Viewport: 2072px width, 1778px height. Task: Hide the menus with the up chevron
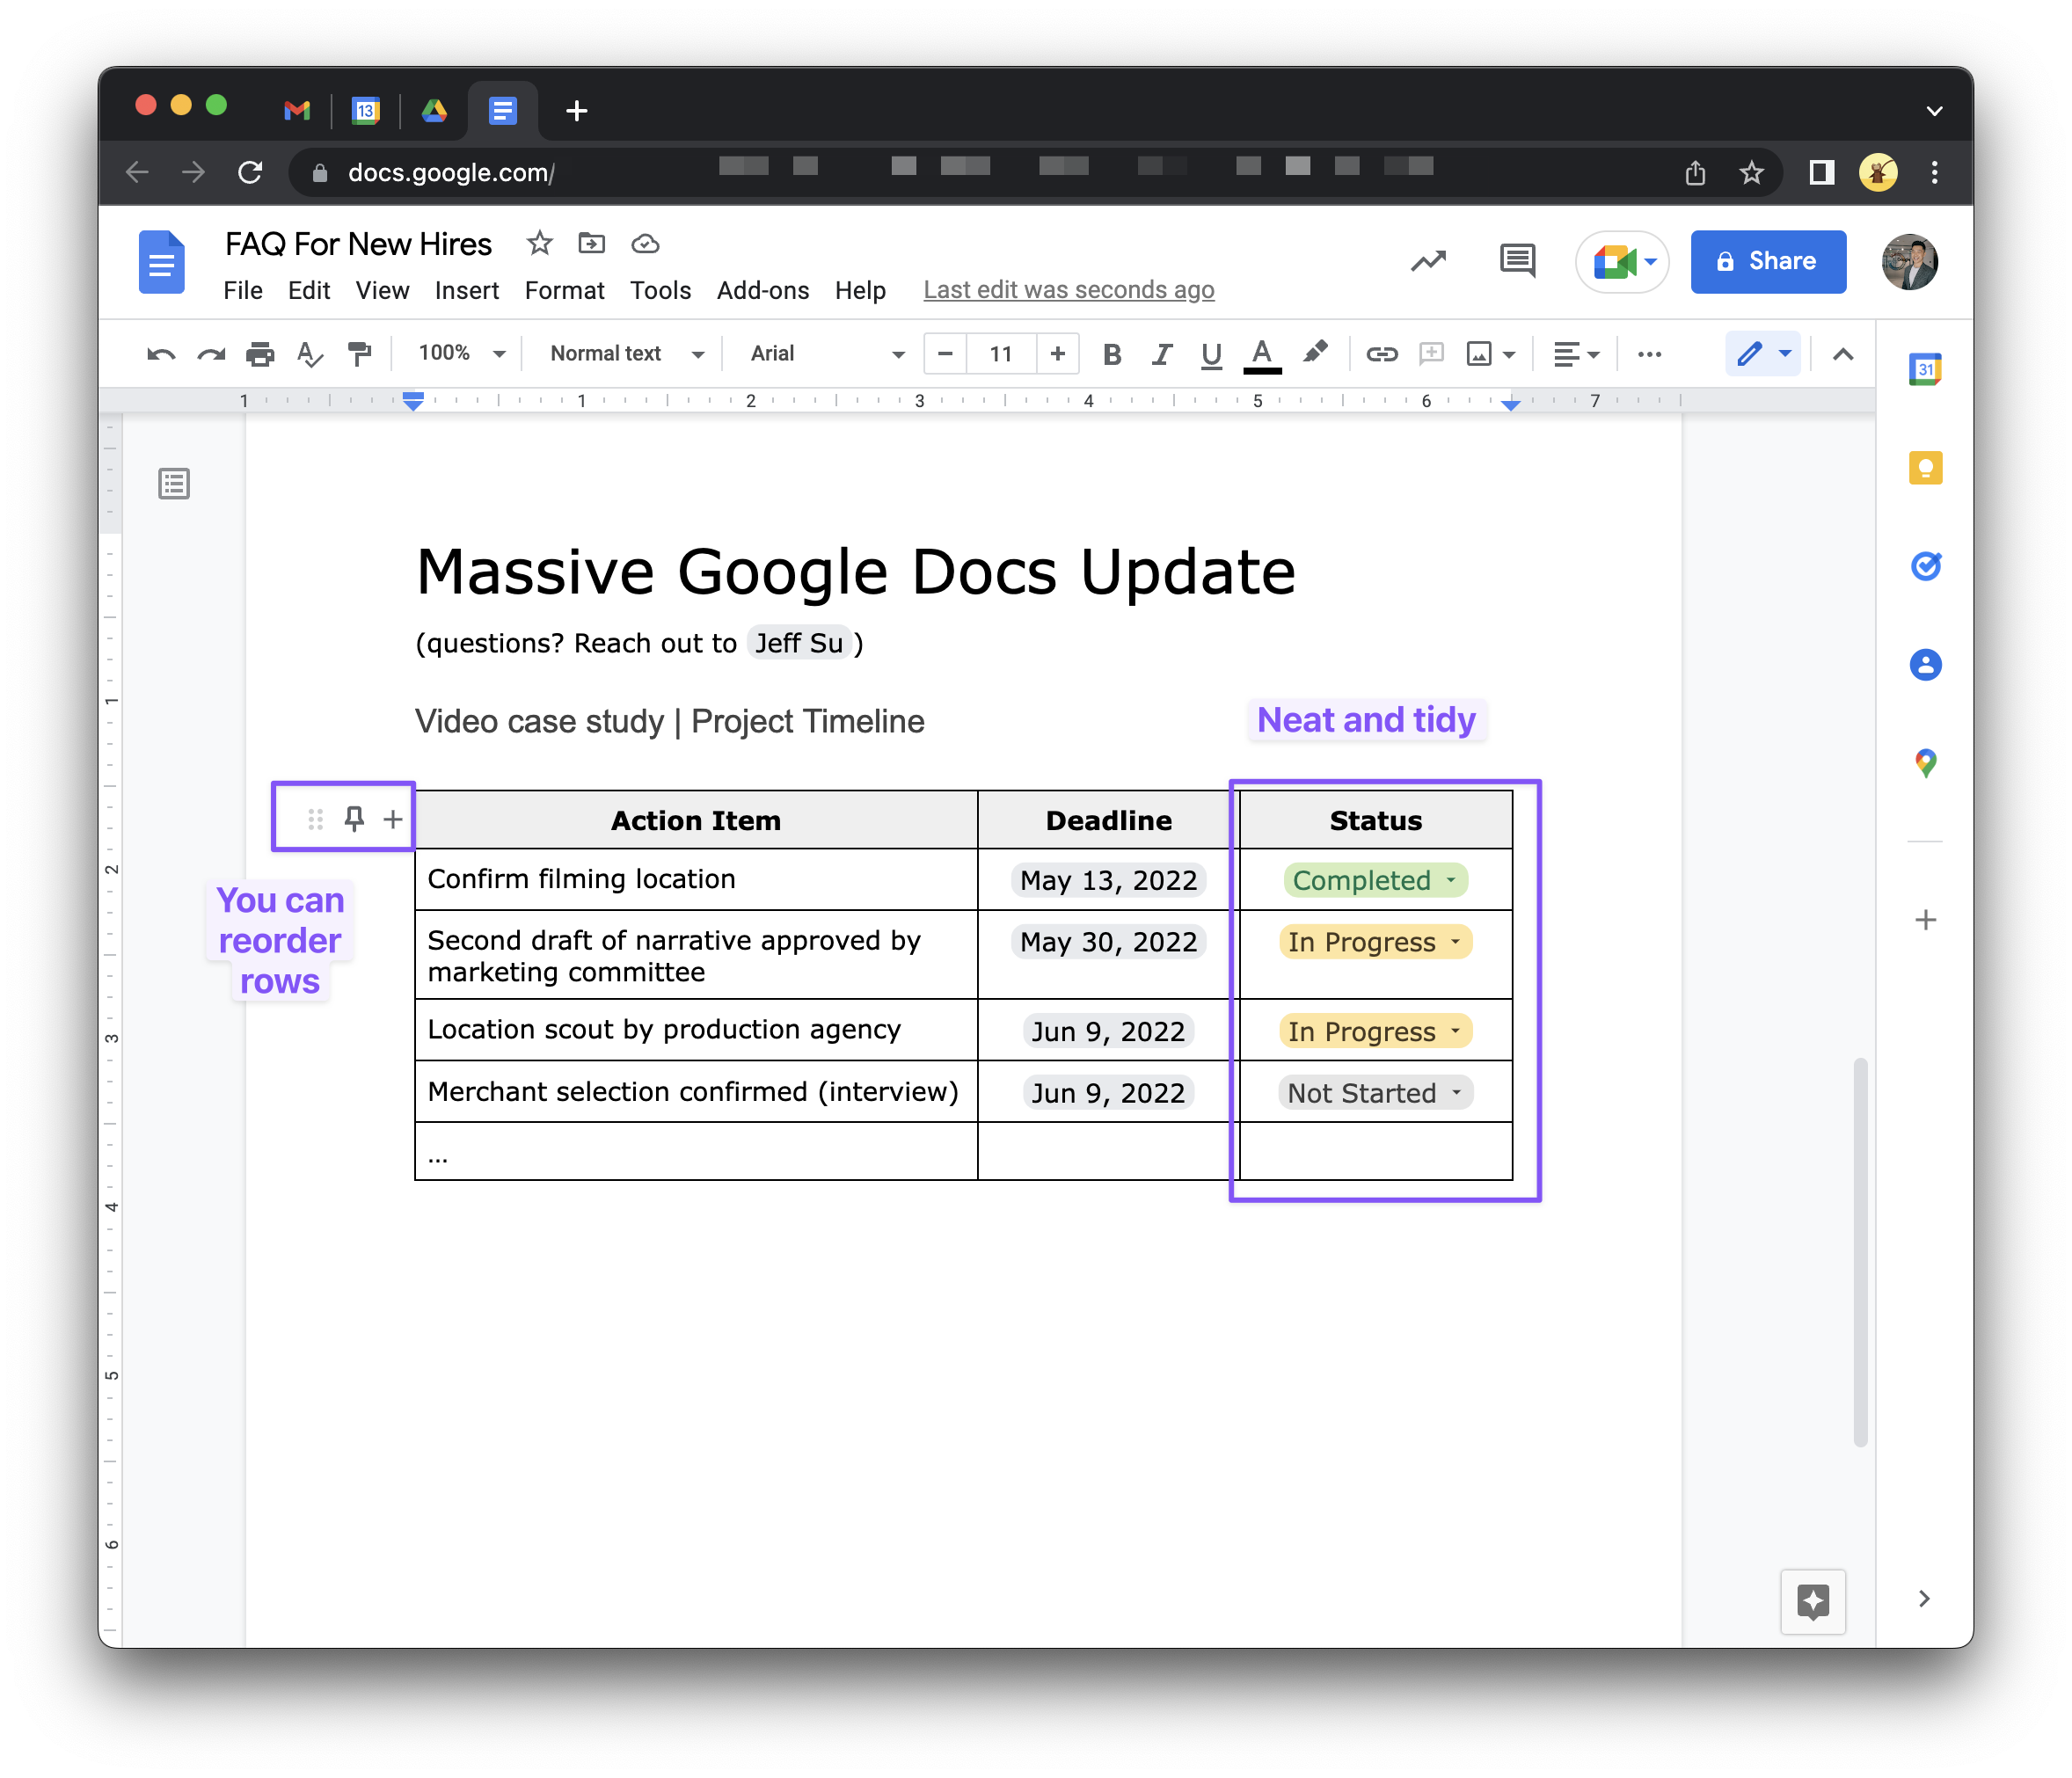1843,354
